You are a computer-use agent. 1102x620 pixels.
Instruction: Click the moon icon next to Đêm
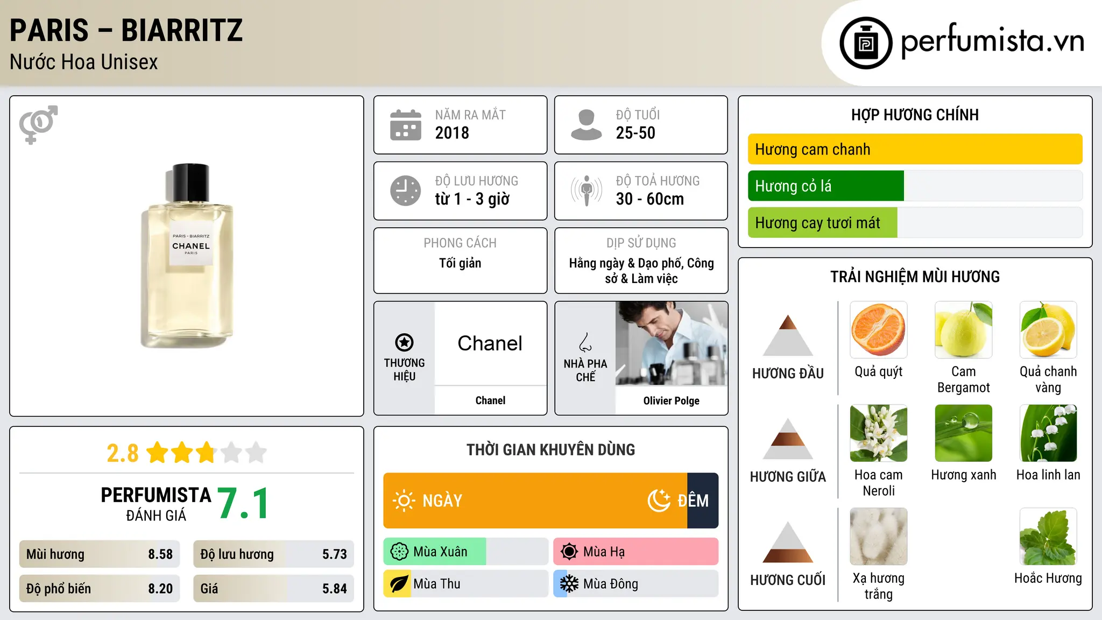click(x=659, y=501)
